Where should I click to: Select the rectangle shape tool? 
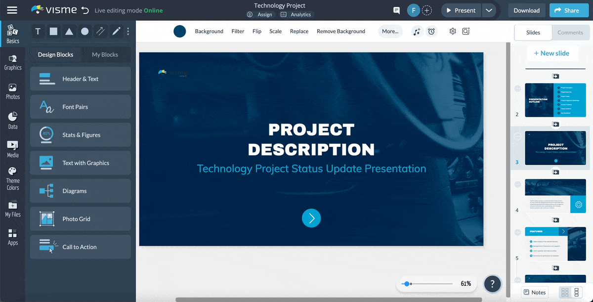[x=53, y=31]
